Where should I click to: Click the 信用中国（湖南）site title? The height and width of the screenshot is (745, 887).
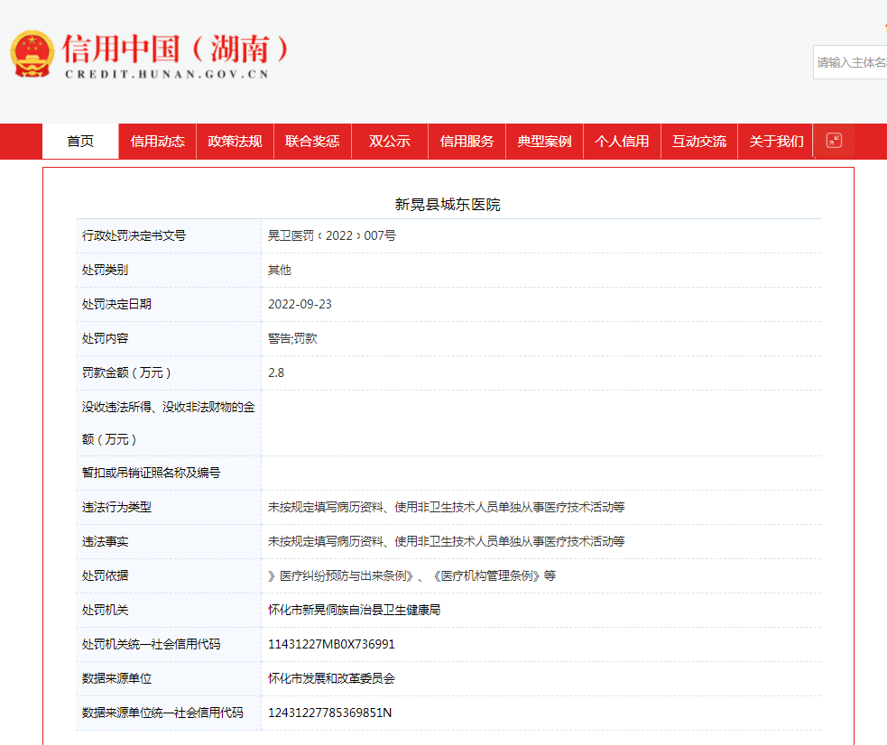pos(178,48)
